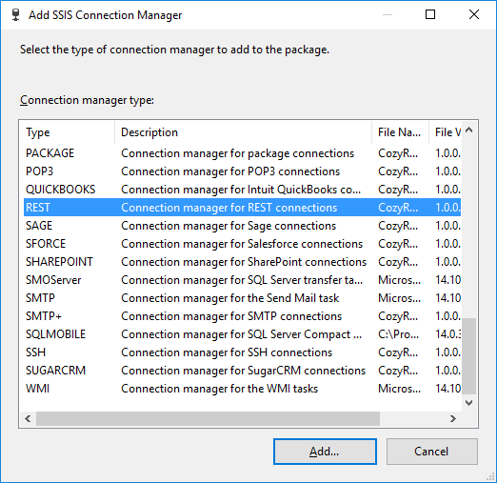
Task: Click the SSIS connection icon in title bar
Action: pos(15,15)
